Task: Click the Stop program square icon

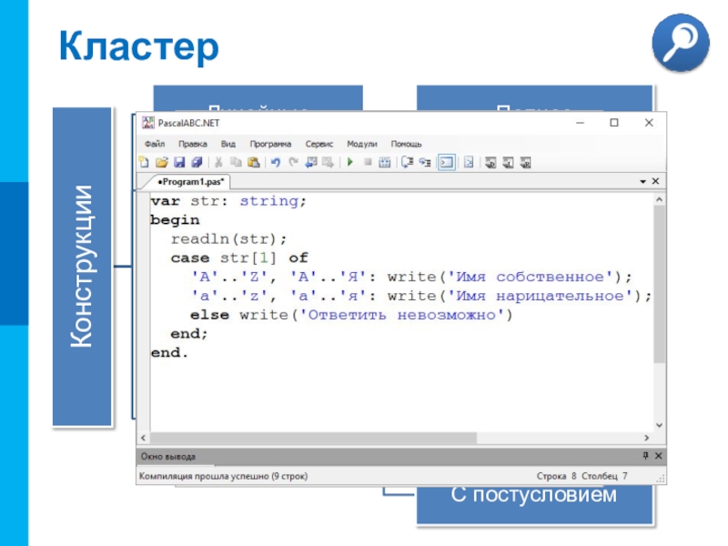Action: [368, 162]
